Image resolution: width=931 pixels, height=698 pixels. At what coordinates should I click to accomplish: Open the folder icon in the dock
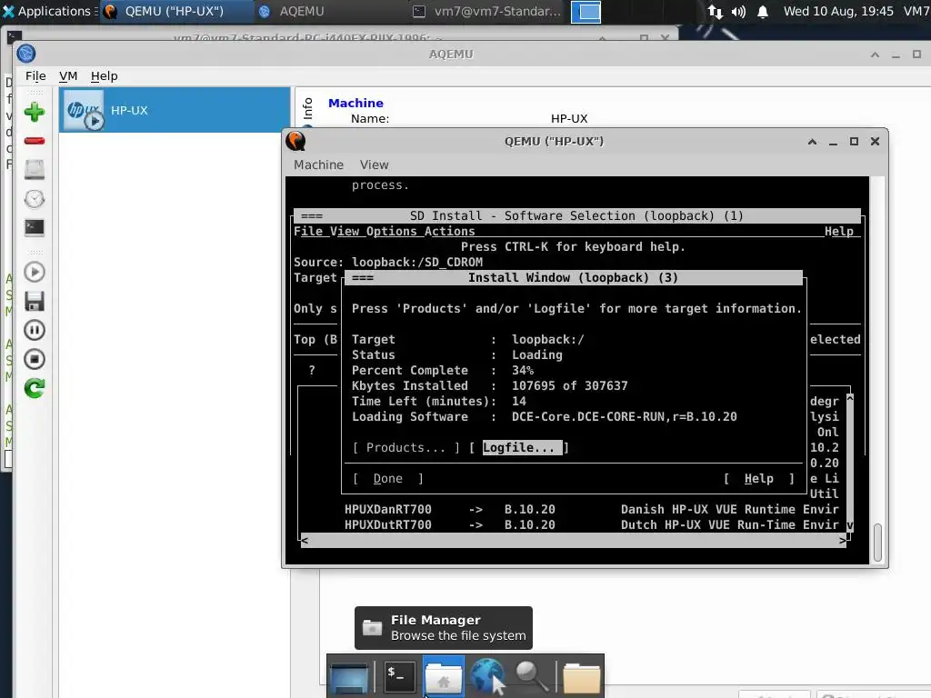pos(581,677)
